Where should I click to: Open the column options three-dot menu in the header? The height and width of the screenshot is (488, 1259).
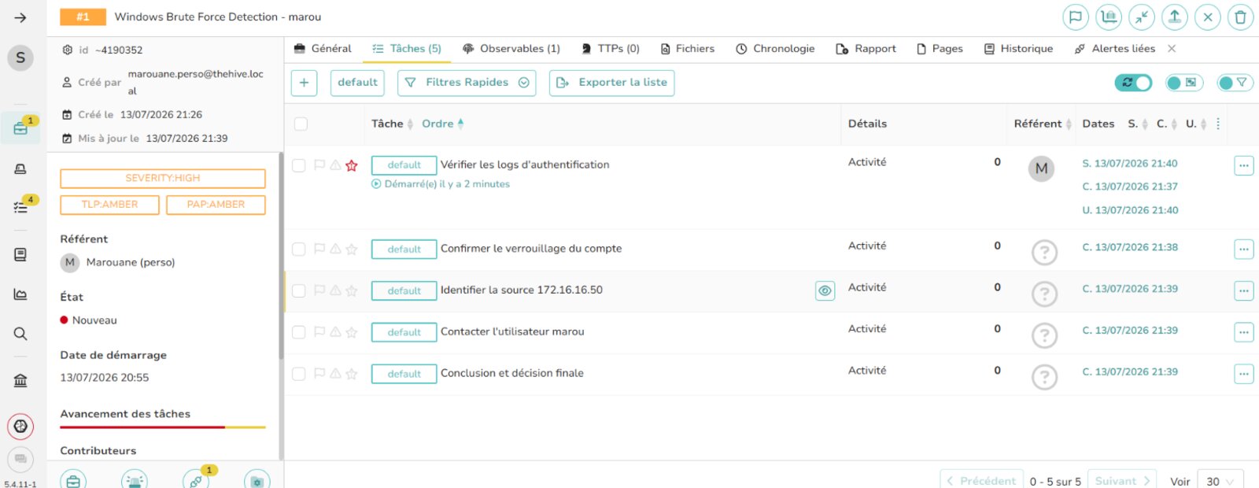tap(1218, 124)
